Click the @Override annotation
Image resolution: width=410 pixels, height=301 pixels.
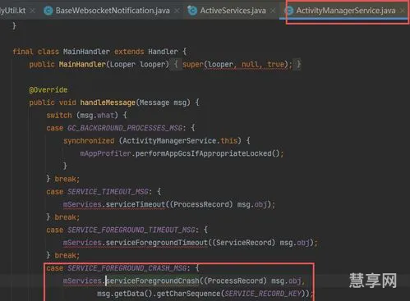coord(48,89)
